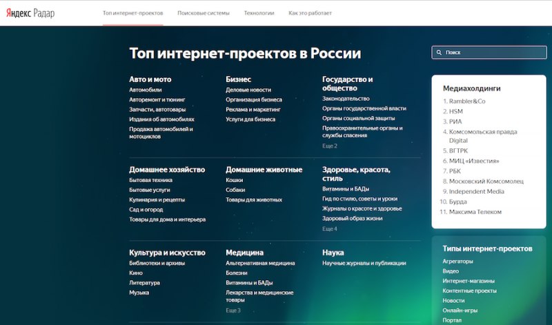
Task: Select Деловые новости link
Action: pyautogui.click(x=248, y=90)
